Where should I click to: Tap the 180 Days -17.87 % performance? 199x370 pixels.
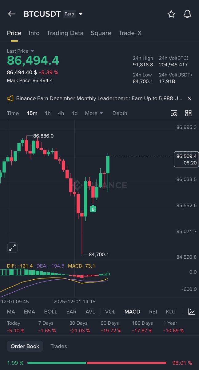pyautogui.click(x=142, y=327)
